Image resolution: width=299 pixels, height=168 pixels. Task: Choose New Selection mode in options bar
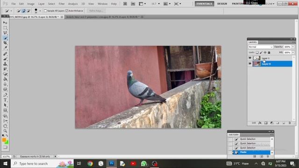point(19,11)
